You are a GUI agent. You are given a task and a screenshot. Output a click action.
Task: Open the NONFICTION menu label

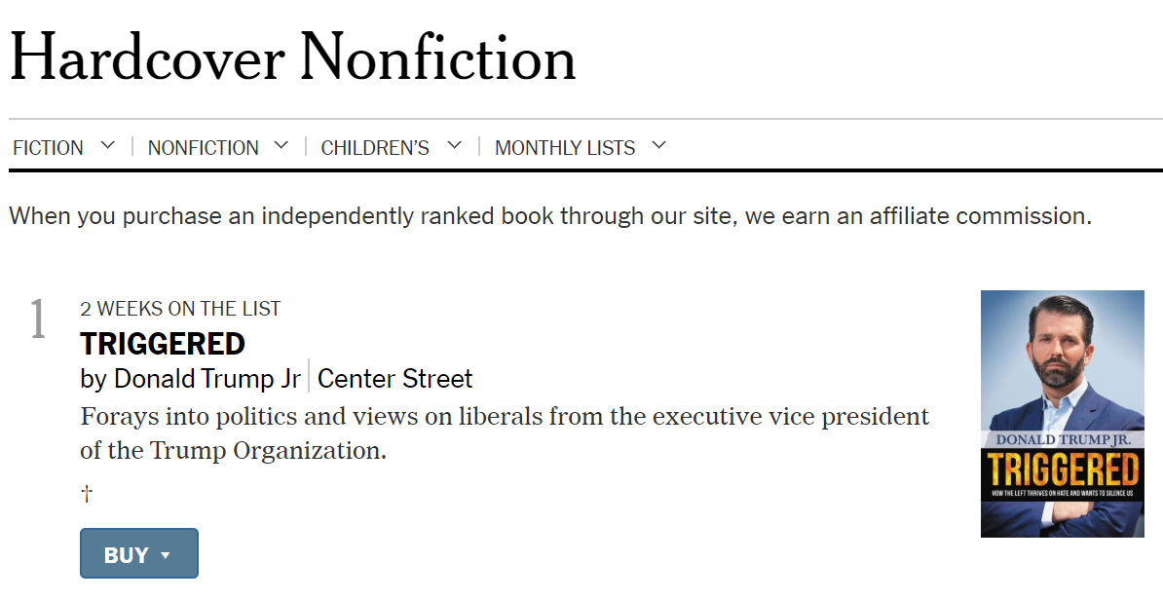tap(203, 148)
